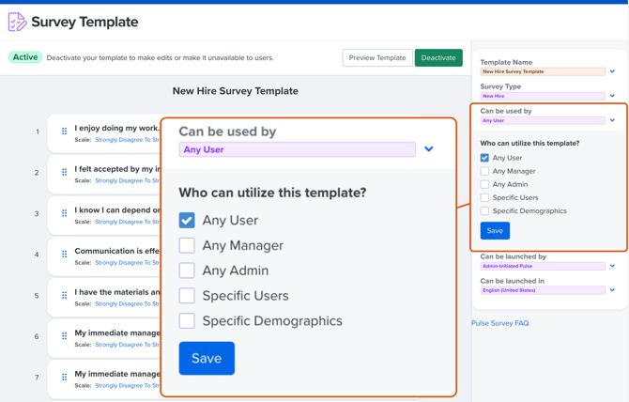The width and height of the screenshot is (629, 402).
Task: Click question 7 drag handle icon
Action: click(x=65, y=378)
